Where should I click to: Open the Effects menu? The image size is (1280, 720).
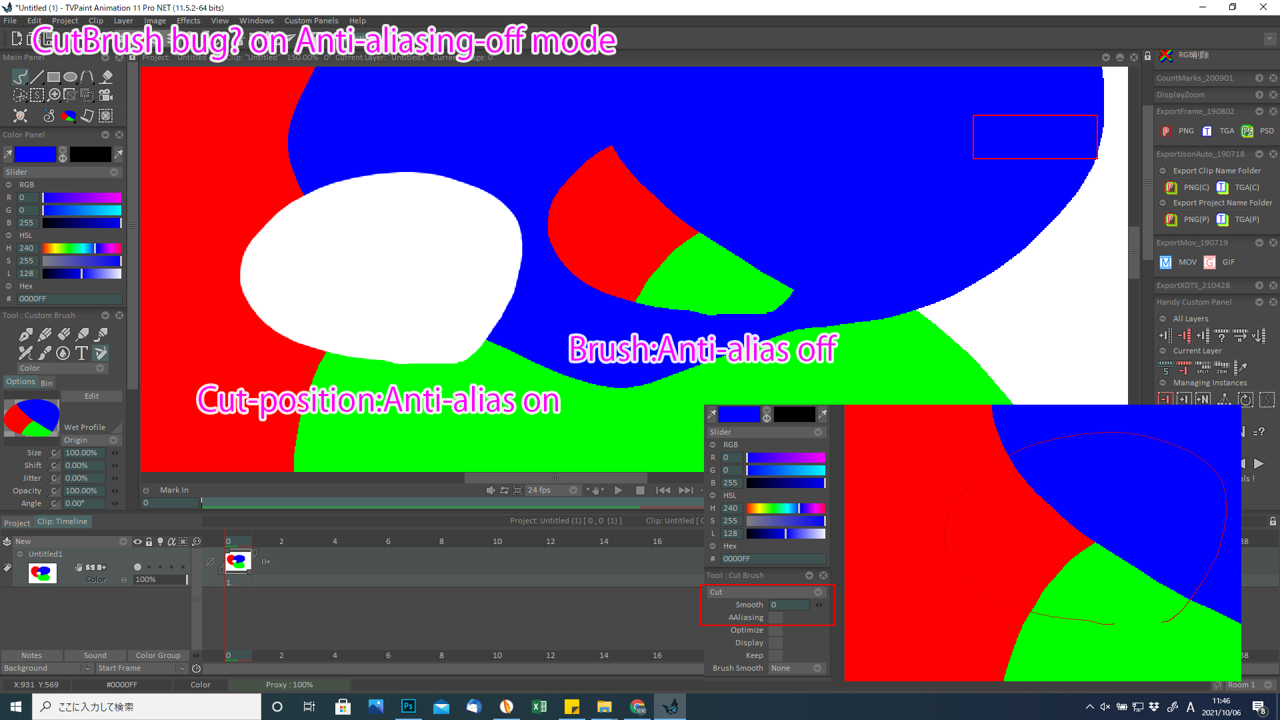pyautogui.click(x=188, y=21)
